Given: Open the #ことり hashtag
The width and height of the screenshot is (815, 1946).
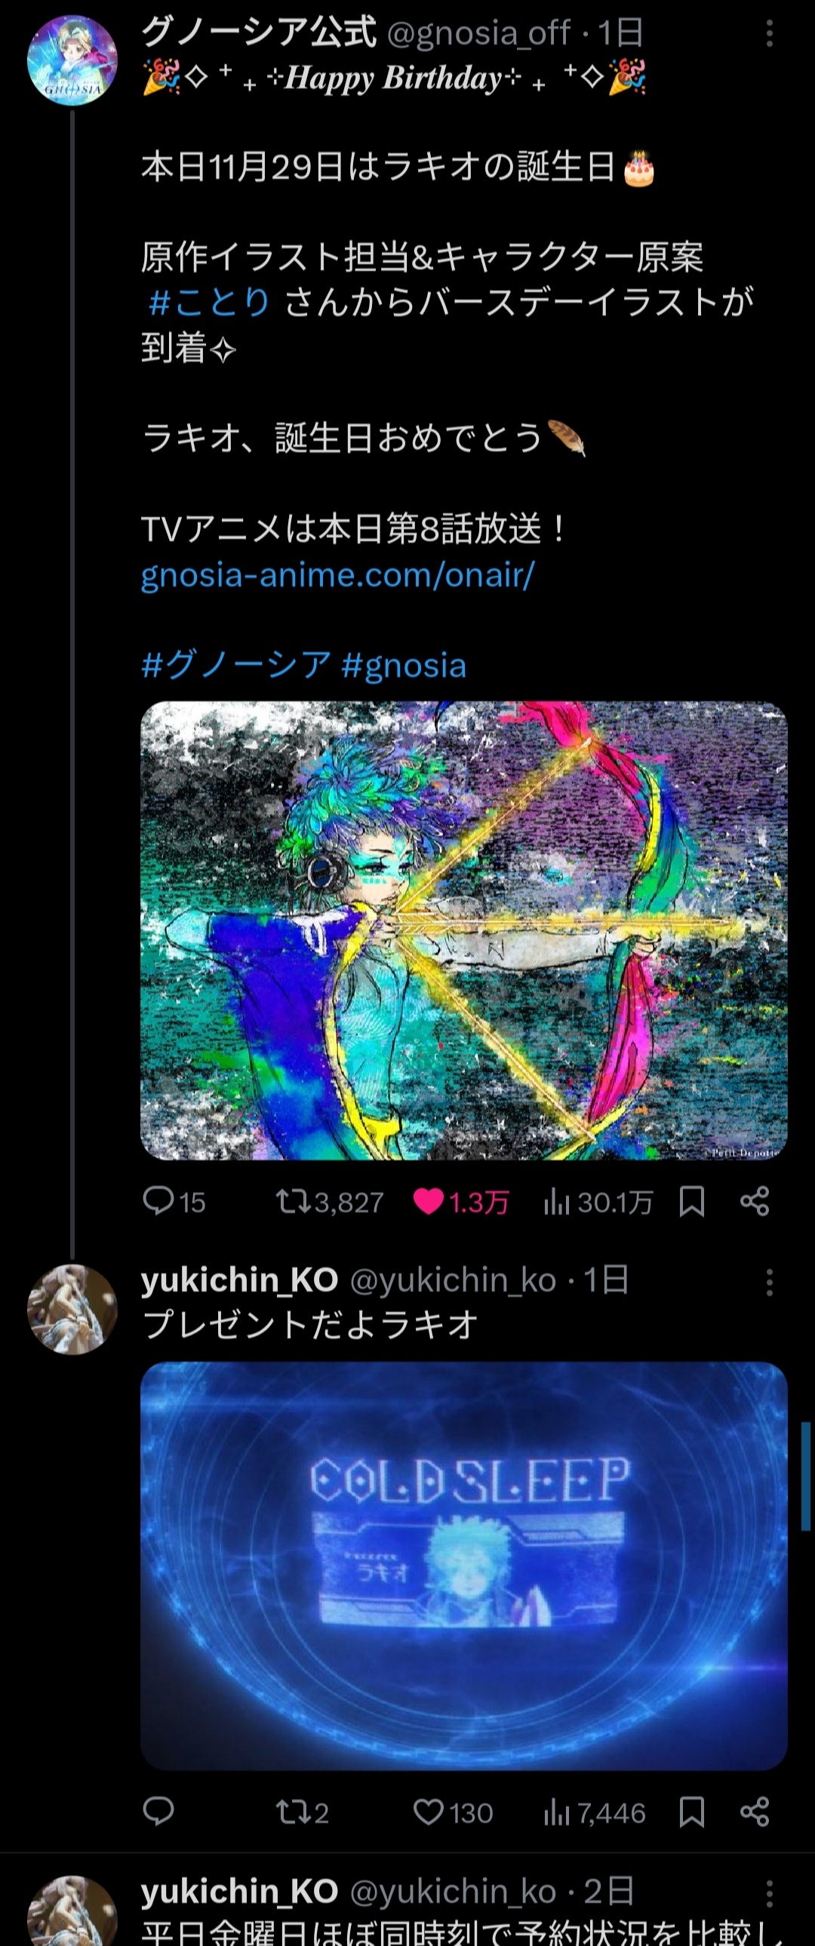Looking at the screenshot, I should click(209, 302).
